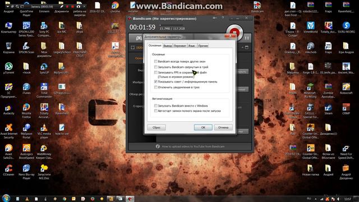
Task: Select the Total Commander desktop icon
Action: pos(44,91)
